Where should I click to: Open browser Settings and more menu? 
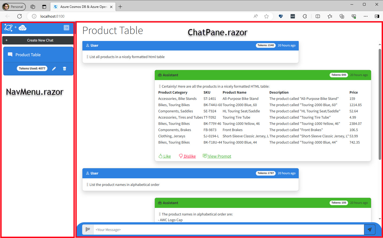click(366, 16)
